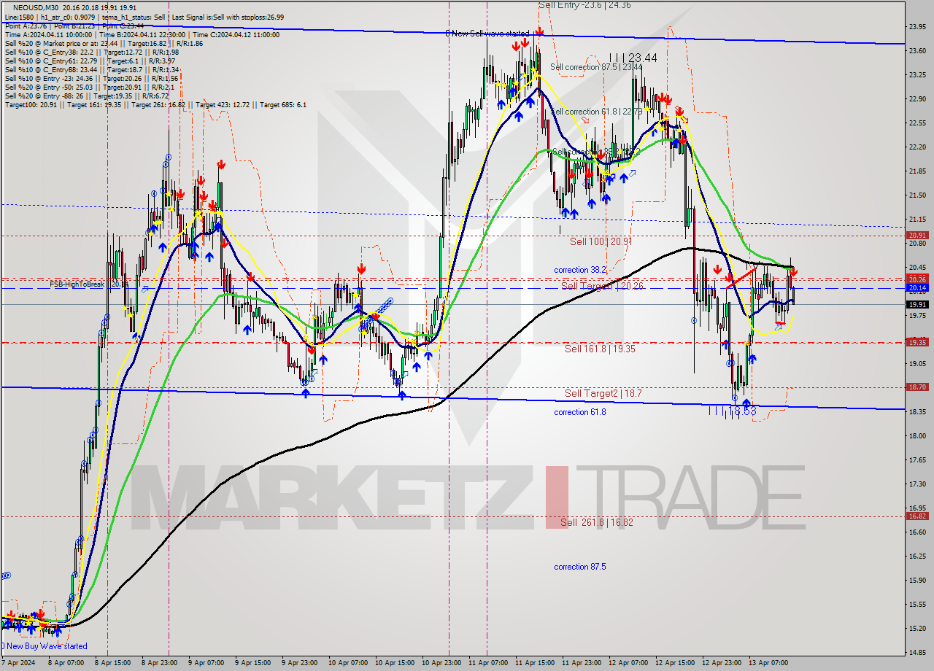Image resolution: width=934 pixels, height=671 pixels.
Task: Click the red 20.26 price tag on axis
Action: pos(917,279)
